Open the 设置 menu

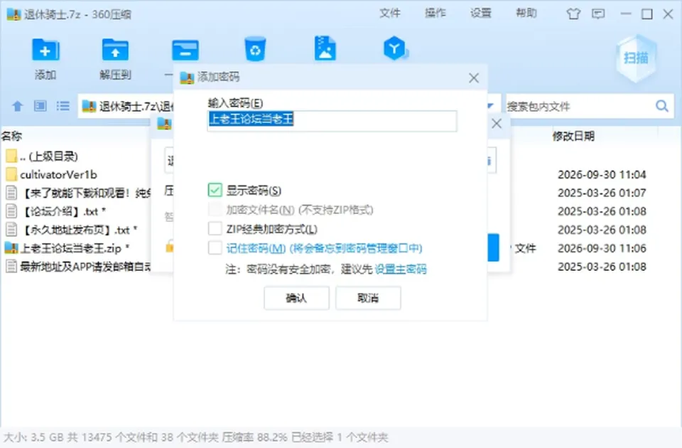[x=481, y=14]
